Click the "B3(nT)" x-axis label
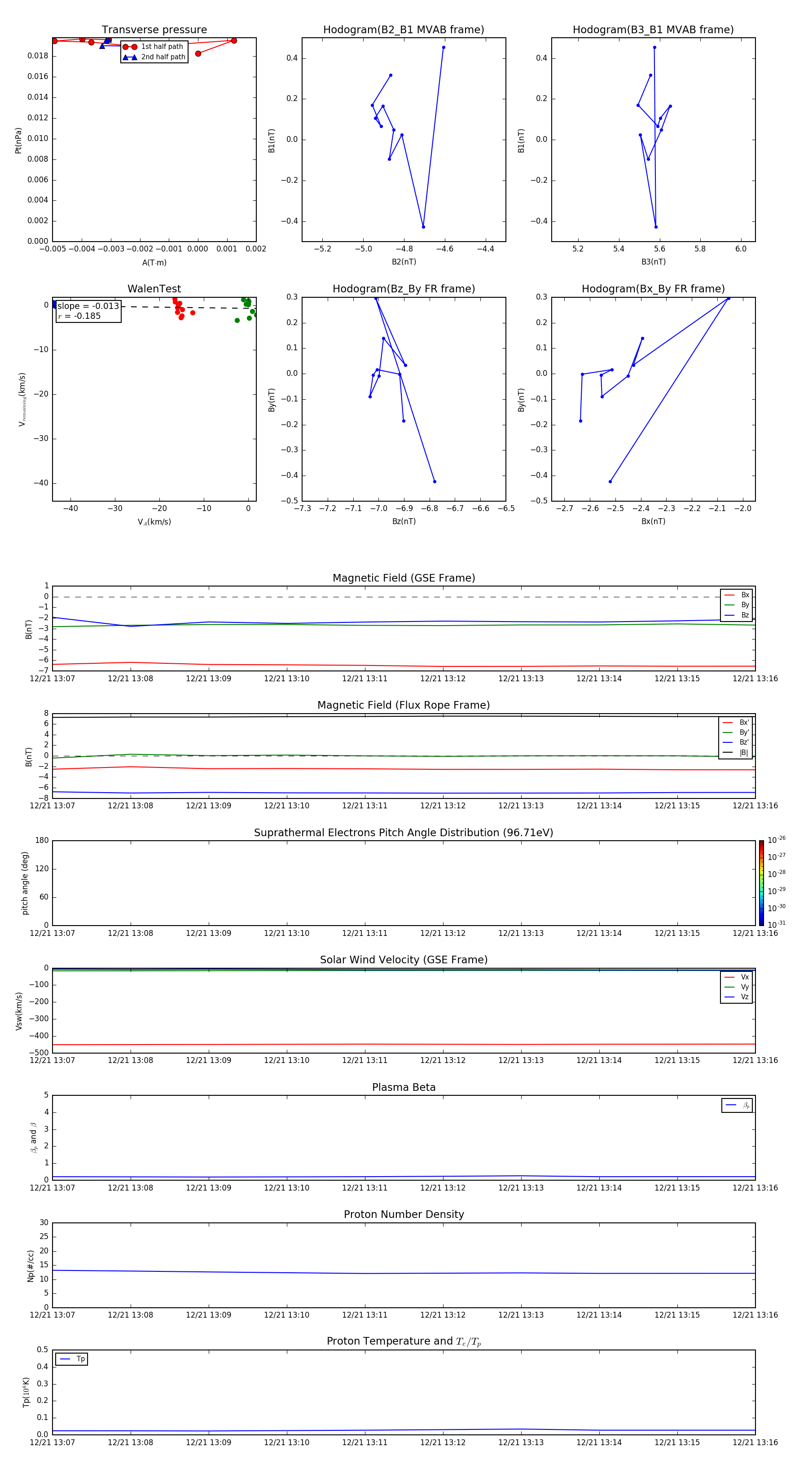Viewport: 808px width, 1482px height. (x=653, y=262)
